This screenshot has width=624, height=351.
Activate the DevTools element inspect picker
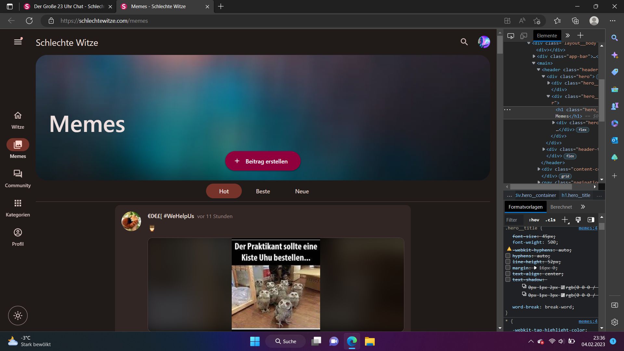click(x=511, y=36)
